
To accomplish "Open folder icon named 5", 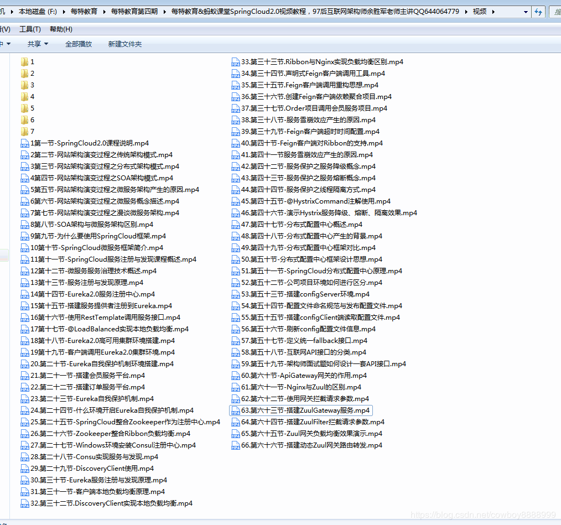I will pos(24,108).
